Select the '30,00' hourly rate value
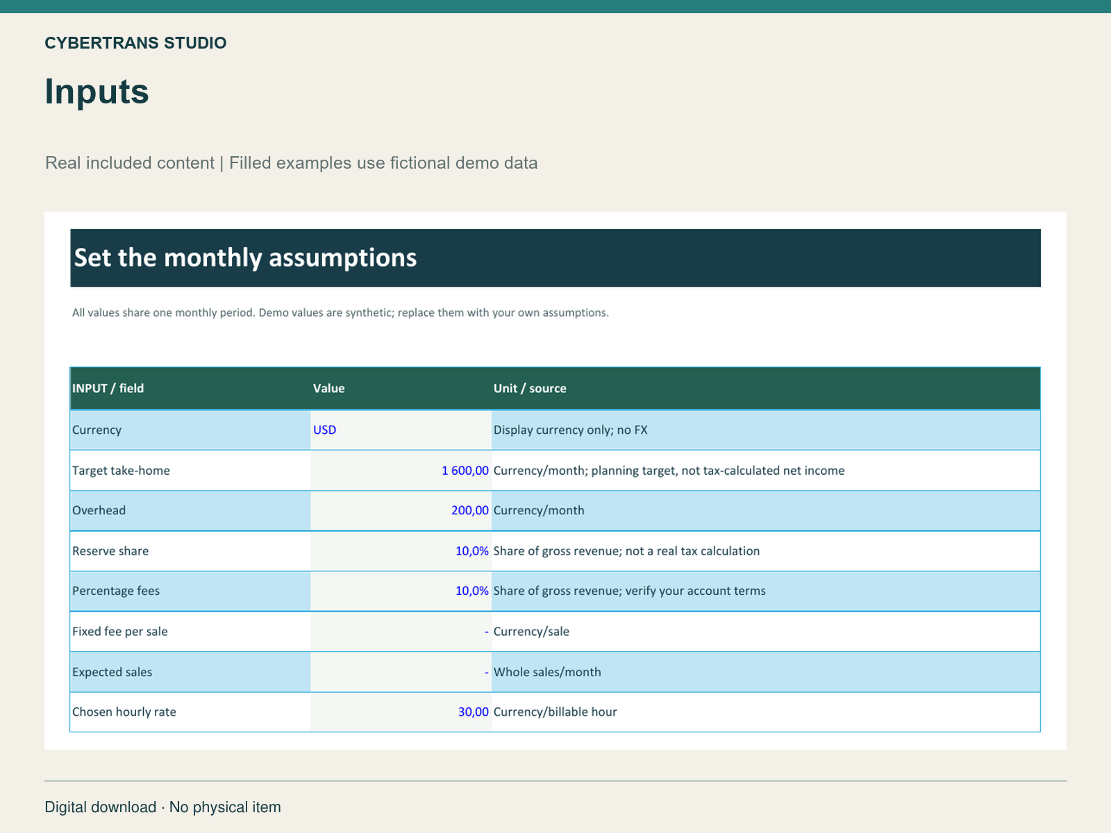This screenshot has width=1111, height=833. coord(401,712)
